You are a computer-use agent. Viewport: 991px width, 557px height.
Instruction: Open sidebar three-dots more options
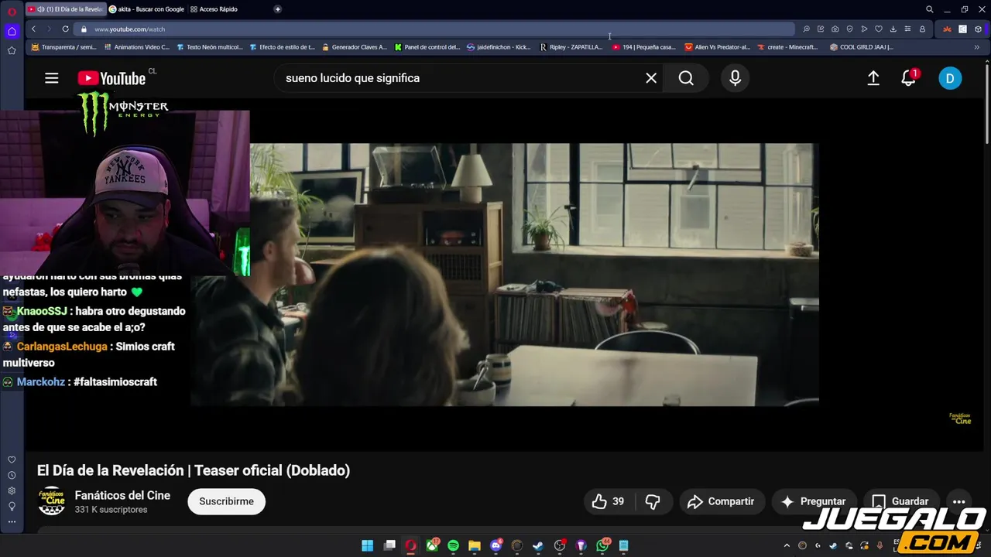(12, 521)
